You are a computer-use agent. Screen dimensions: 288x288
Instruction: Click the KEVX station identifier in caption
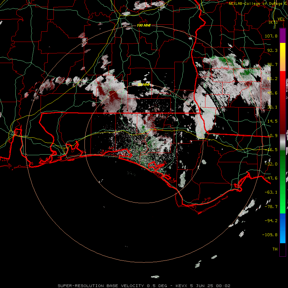pos(181,286)
